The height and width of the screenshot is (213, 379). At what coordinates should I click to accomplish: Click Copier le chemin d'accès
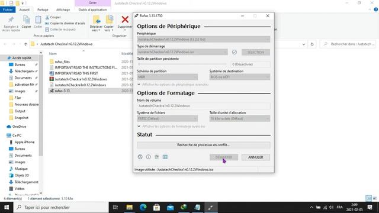[65, 23]
